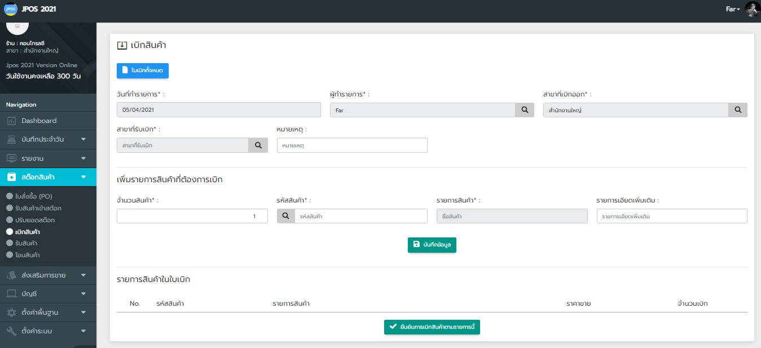Search สาขาที่เบิกออก with magnifier button
761x348 pixels.
pos(738,110)
